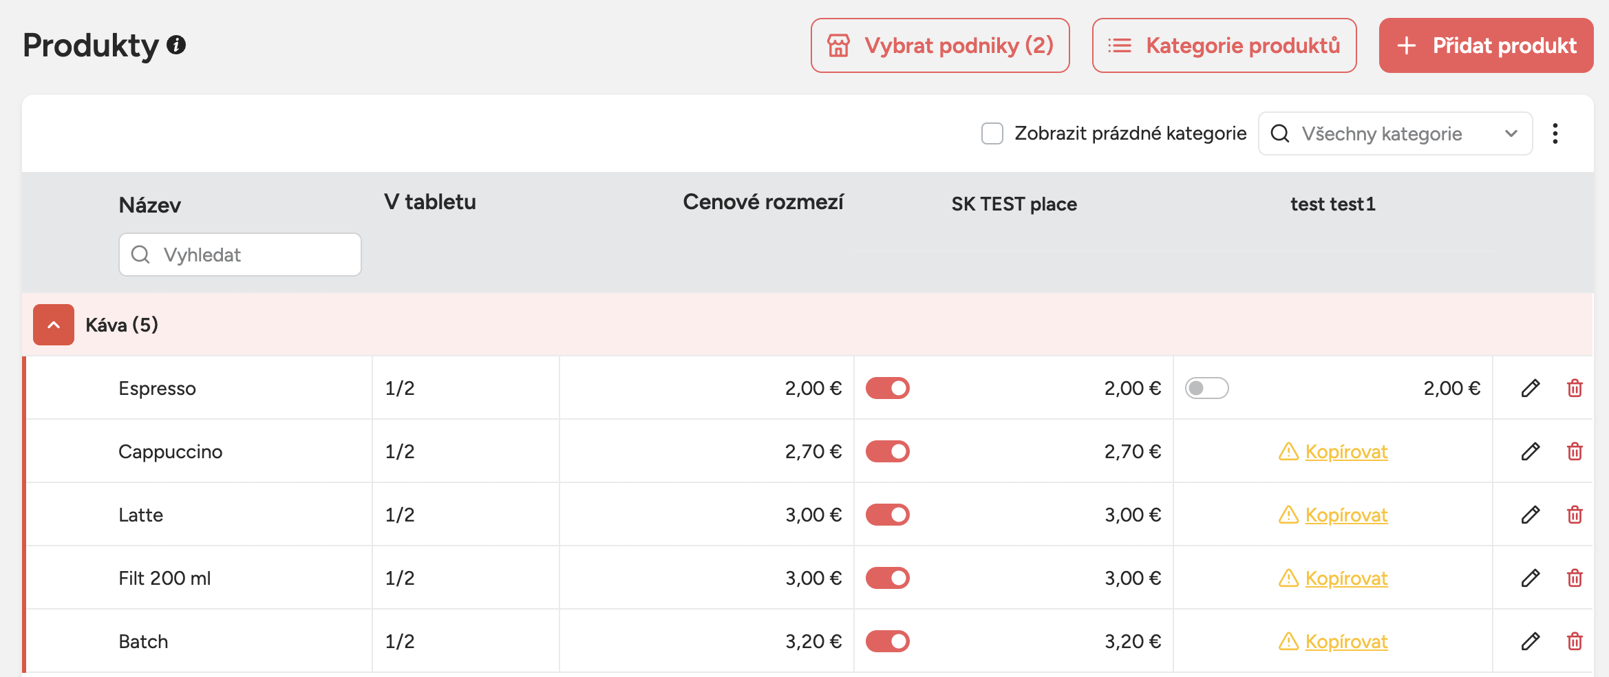Check Zobrazit prázdné kategorie checkbox
This screenshot has width=1609, height=677.
tap(992, 133)
